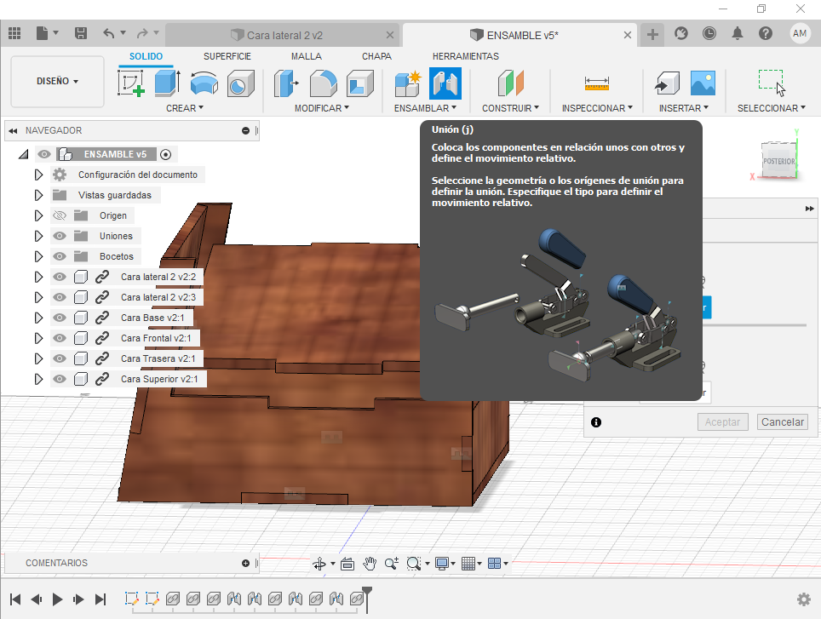Toggle visibility of the Origen folder
Image resolution: width=821 pixels, height=619 pixels.
coord(60,215)
